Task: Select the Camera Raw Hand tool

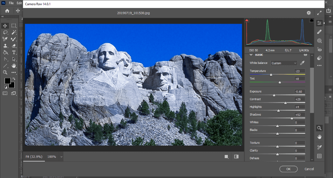Action: (x=319, y=137)
